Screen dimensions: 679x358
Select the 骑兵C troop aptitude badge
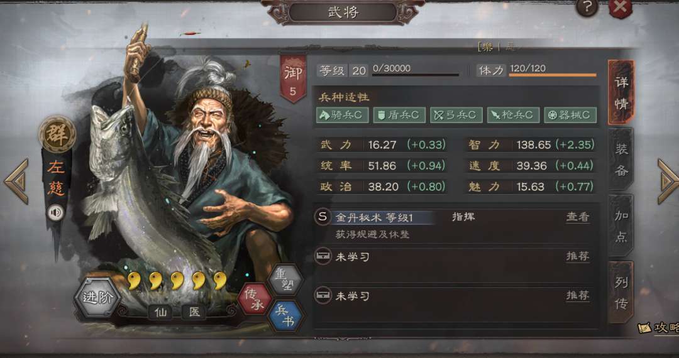coord(342,115)
